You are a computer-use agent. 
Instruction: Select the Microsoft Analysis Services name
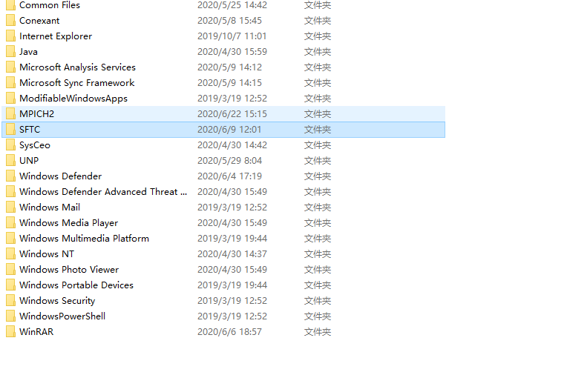coord(77,67)
